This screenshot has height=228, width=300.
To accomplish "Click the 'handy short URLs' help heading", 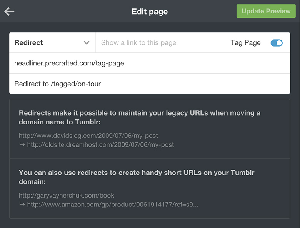I will [137, 177].
